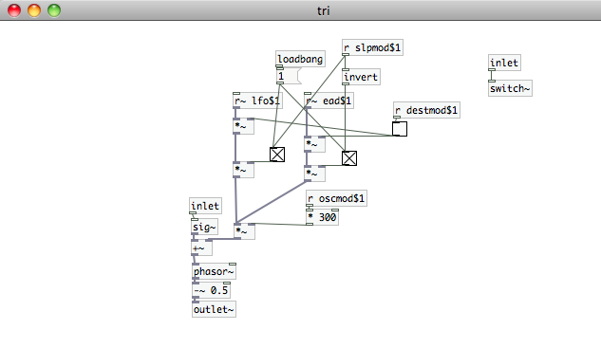Toggle the checked box below invert object
The image size is (601, 348).
point(349,158)
